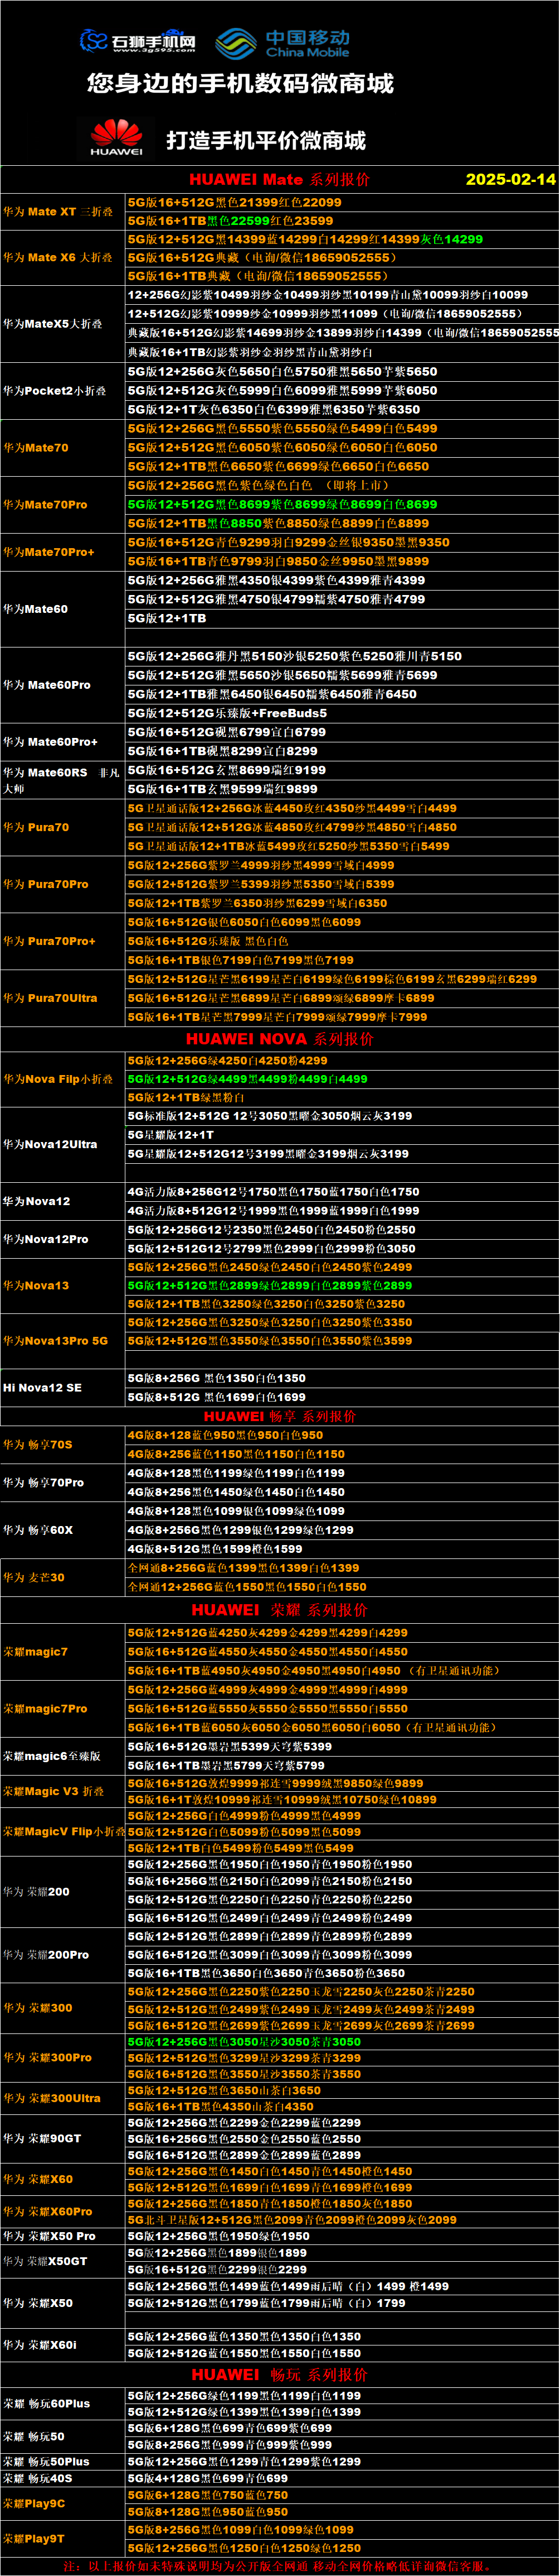
Task: Click the date 2025-02-14
Action: [511, 180]
